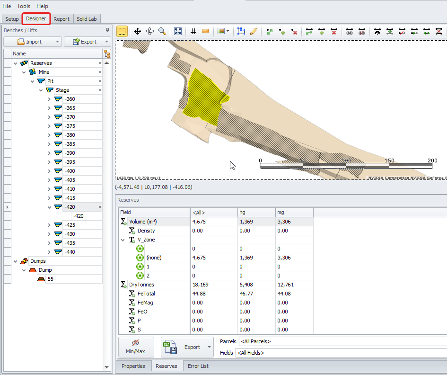Viewport: 447px width, 375px height.
Task: Switch to the Solid Lab tab
Action: pos(87,19)
